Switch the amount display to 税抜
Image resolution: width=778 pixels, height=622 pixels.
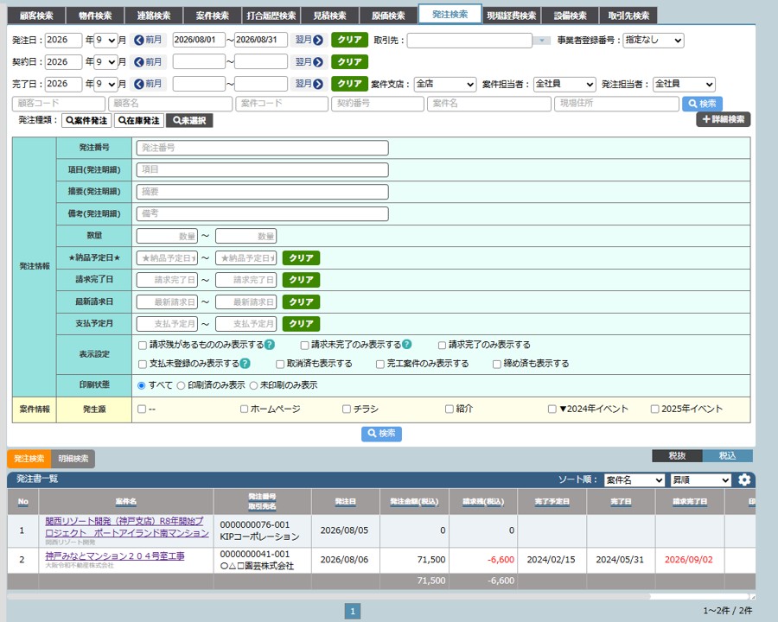point(677,455)
